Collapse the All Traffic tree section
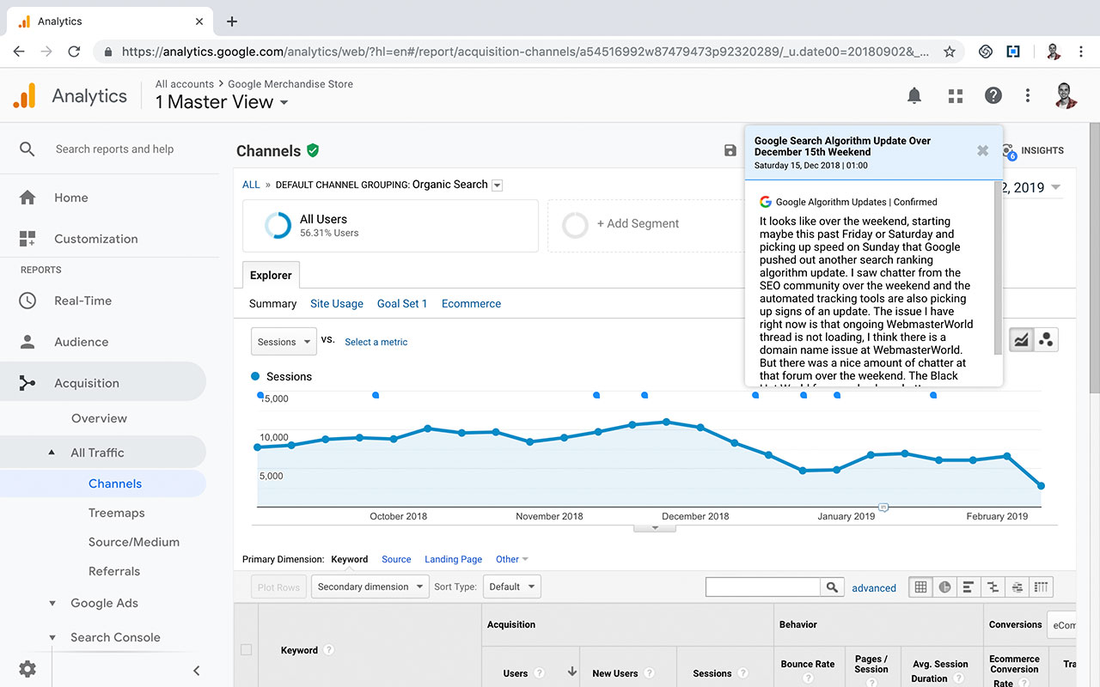 tap(52, 453)
